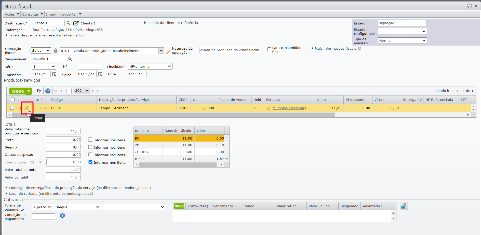Open the Finalidade NF-e normal dropdown
The image size is (481, 235).
[x=150, y=66]
